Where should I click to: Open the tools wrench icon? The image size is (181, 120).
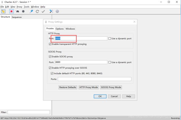[x=51, y=11]
